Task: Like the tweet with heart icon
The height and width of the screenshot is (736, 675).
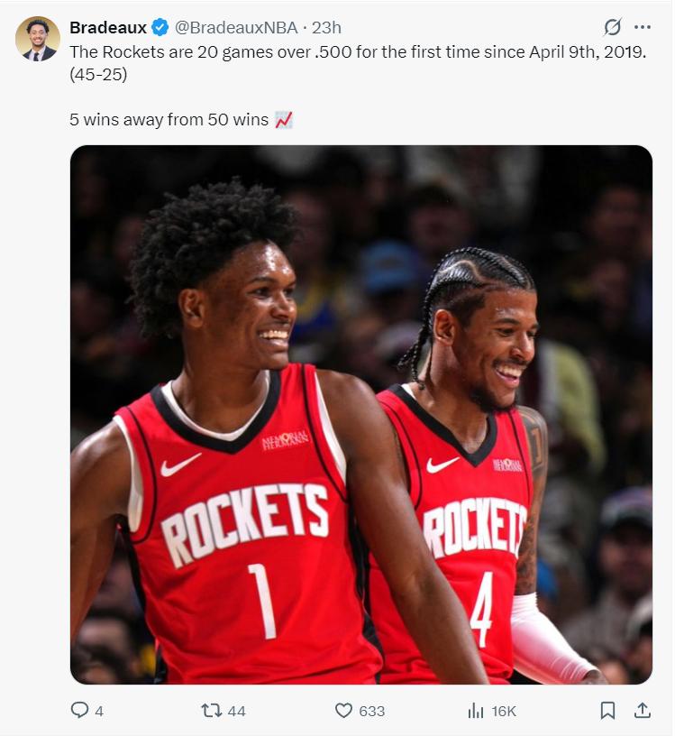Action: (343, 710)
